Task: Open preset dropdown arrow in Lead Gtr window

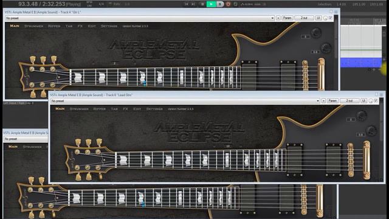Action: 318,101
